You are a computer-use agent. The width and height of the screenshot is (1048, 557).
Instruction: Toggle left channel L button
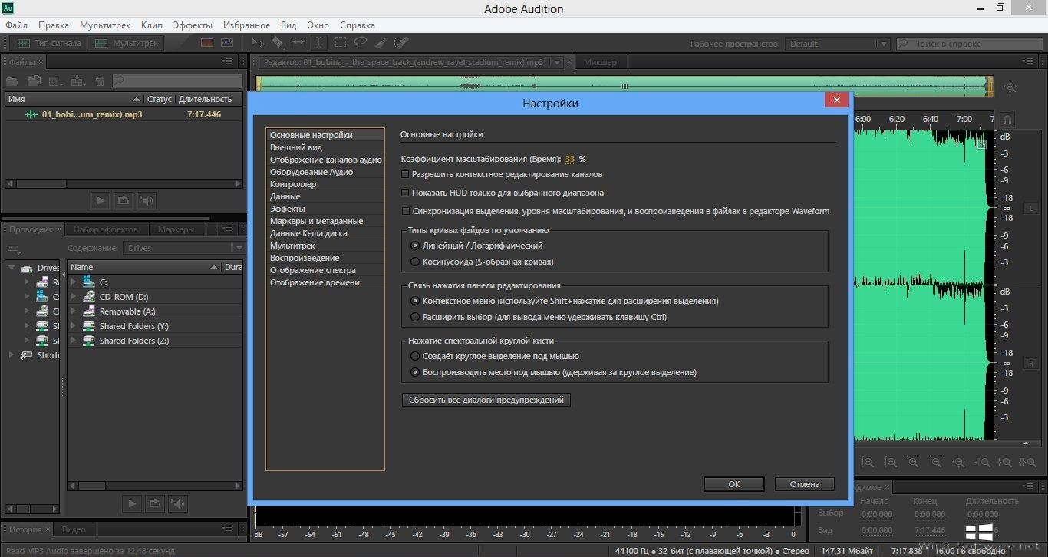[1030, 209]
